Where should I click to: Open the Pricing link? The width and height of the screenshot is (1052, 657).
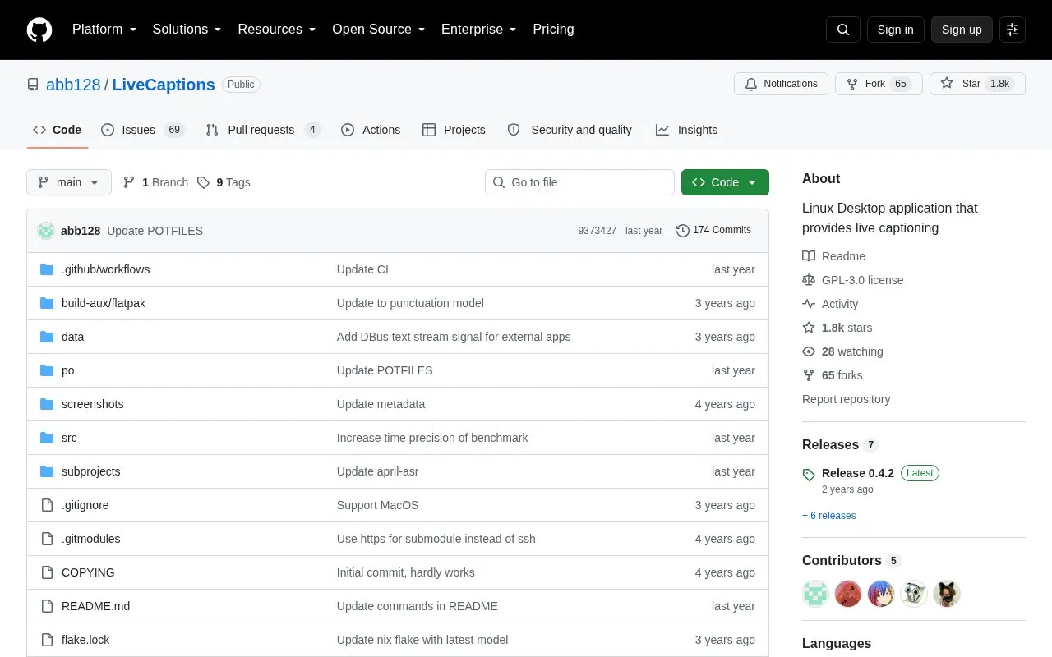pos(554,30)
